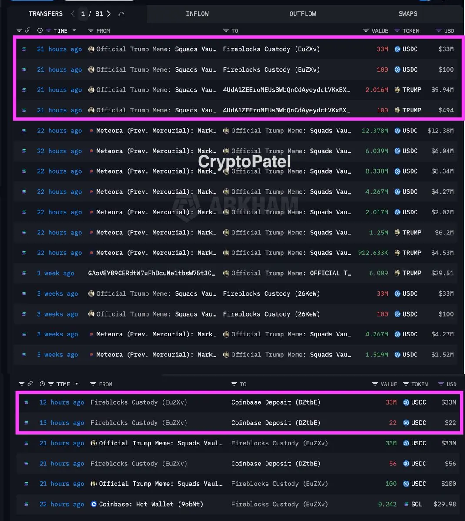Screen dimensions: 465x521
Task: Expand the TIME dropdown caret in the first table
Action: 74,30
